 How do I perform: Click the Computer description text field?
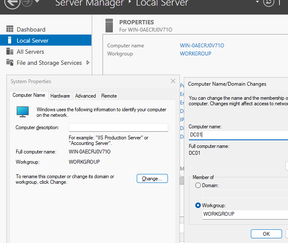pyautogui.click(x=118, y=127)
